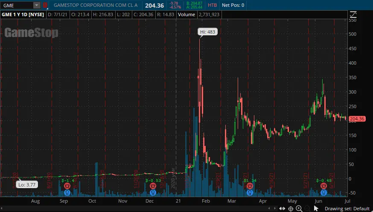Click the Dec label on time axis
Viewport: 373px width, 212px height.
(x=150, y=201)
